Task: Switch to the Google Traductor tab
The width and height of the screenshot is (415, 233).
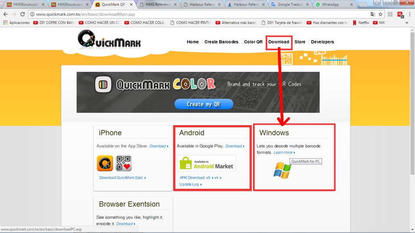Action: click(290, 4)
